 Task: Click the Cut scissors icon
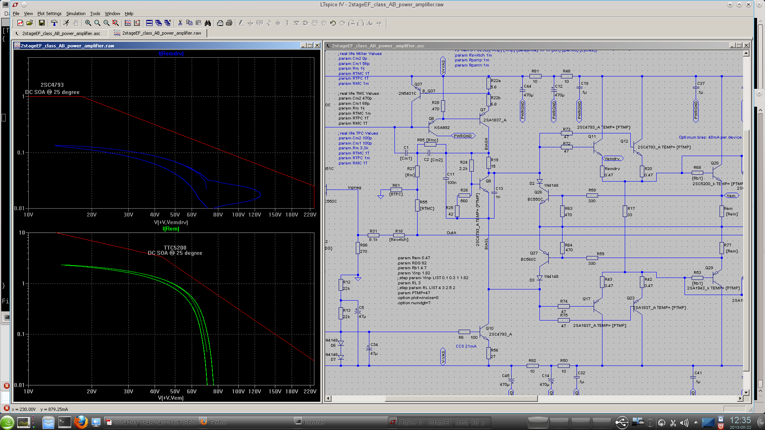pyautogui.click(x=180, y=23)
